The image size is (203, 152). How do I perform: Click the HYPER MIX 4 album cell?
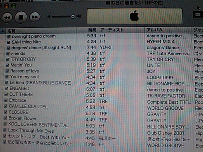tap(161, 41)
